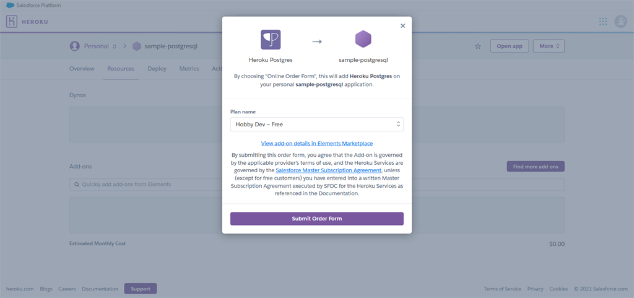Open the Documentation footer link
634x298 pixels.
pos(100,289)
